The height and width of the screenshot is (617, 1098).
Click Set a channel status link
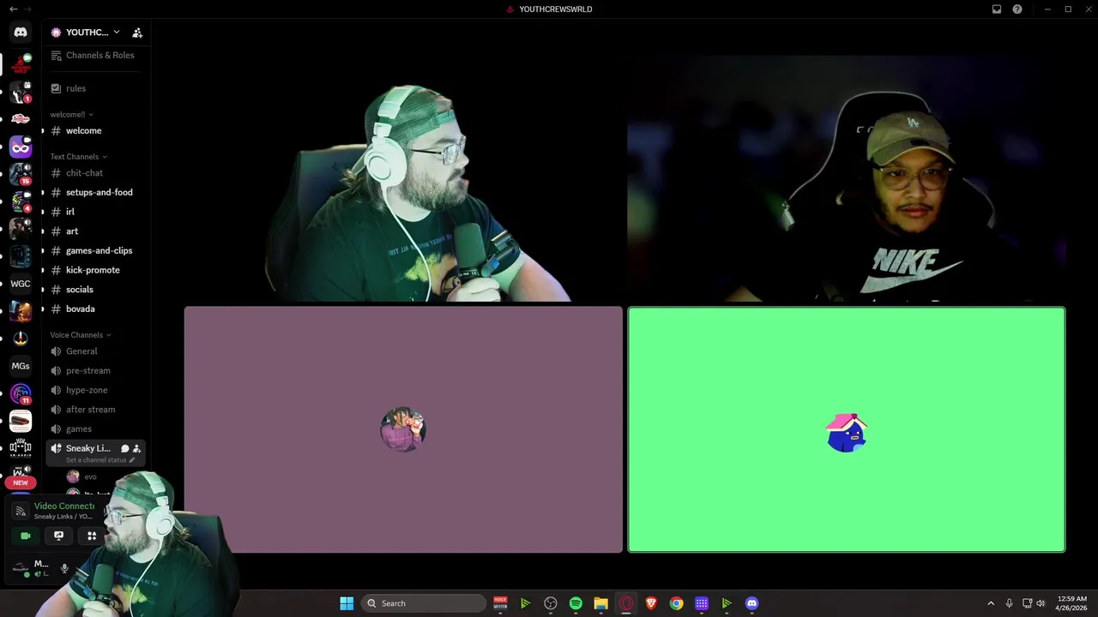click(x=95, y=460)
